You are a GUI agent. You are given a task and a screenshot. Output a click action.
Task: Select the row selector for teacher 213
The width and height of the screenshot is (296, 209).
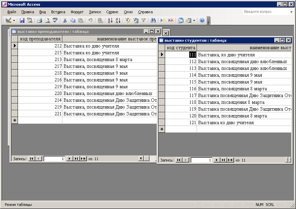[15, 59]
